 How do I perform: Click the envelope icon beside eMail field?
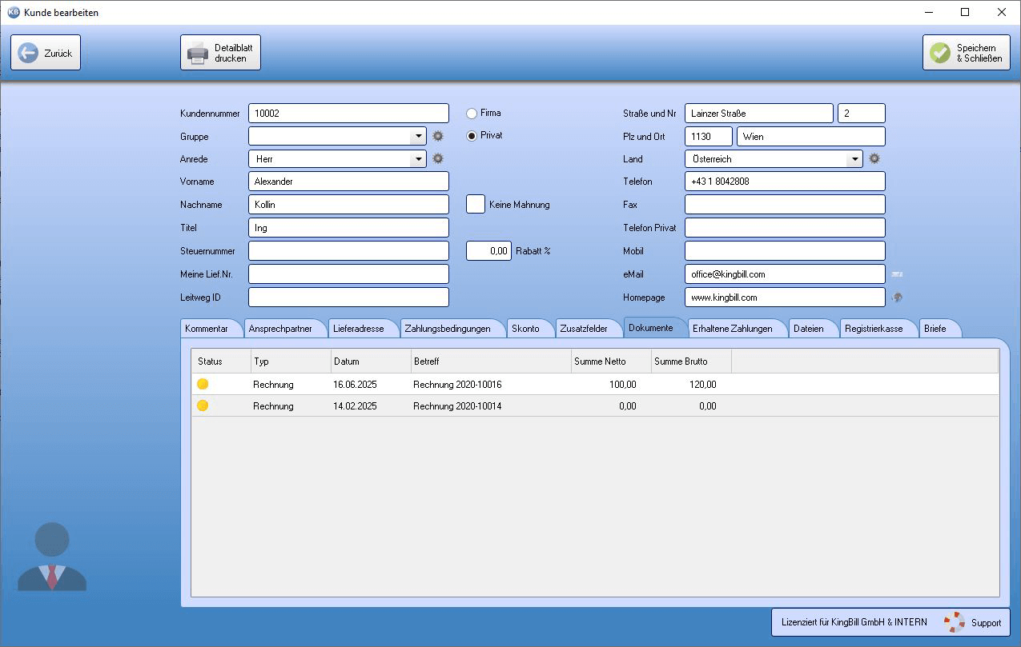tap(898, 274)
